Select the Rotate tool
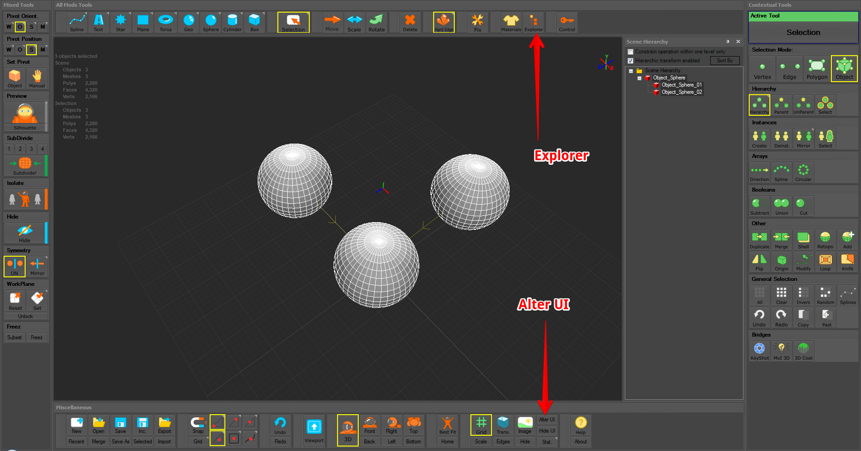 coord(376,22)
